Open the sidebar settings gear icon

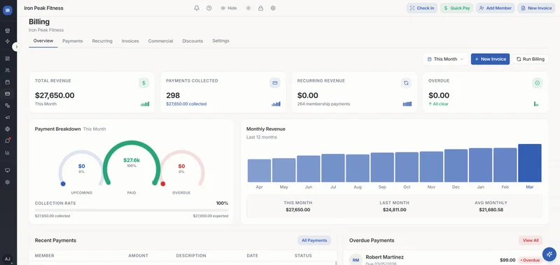8,182
